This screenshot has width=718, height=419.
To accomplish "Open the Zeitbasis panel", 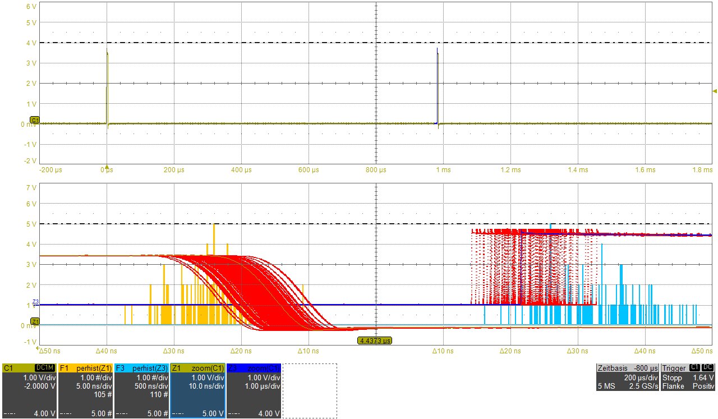I will click(x=611, y=369).
